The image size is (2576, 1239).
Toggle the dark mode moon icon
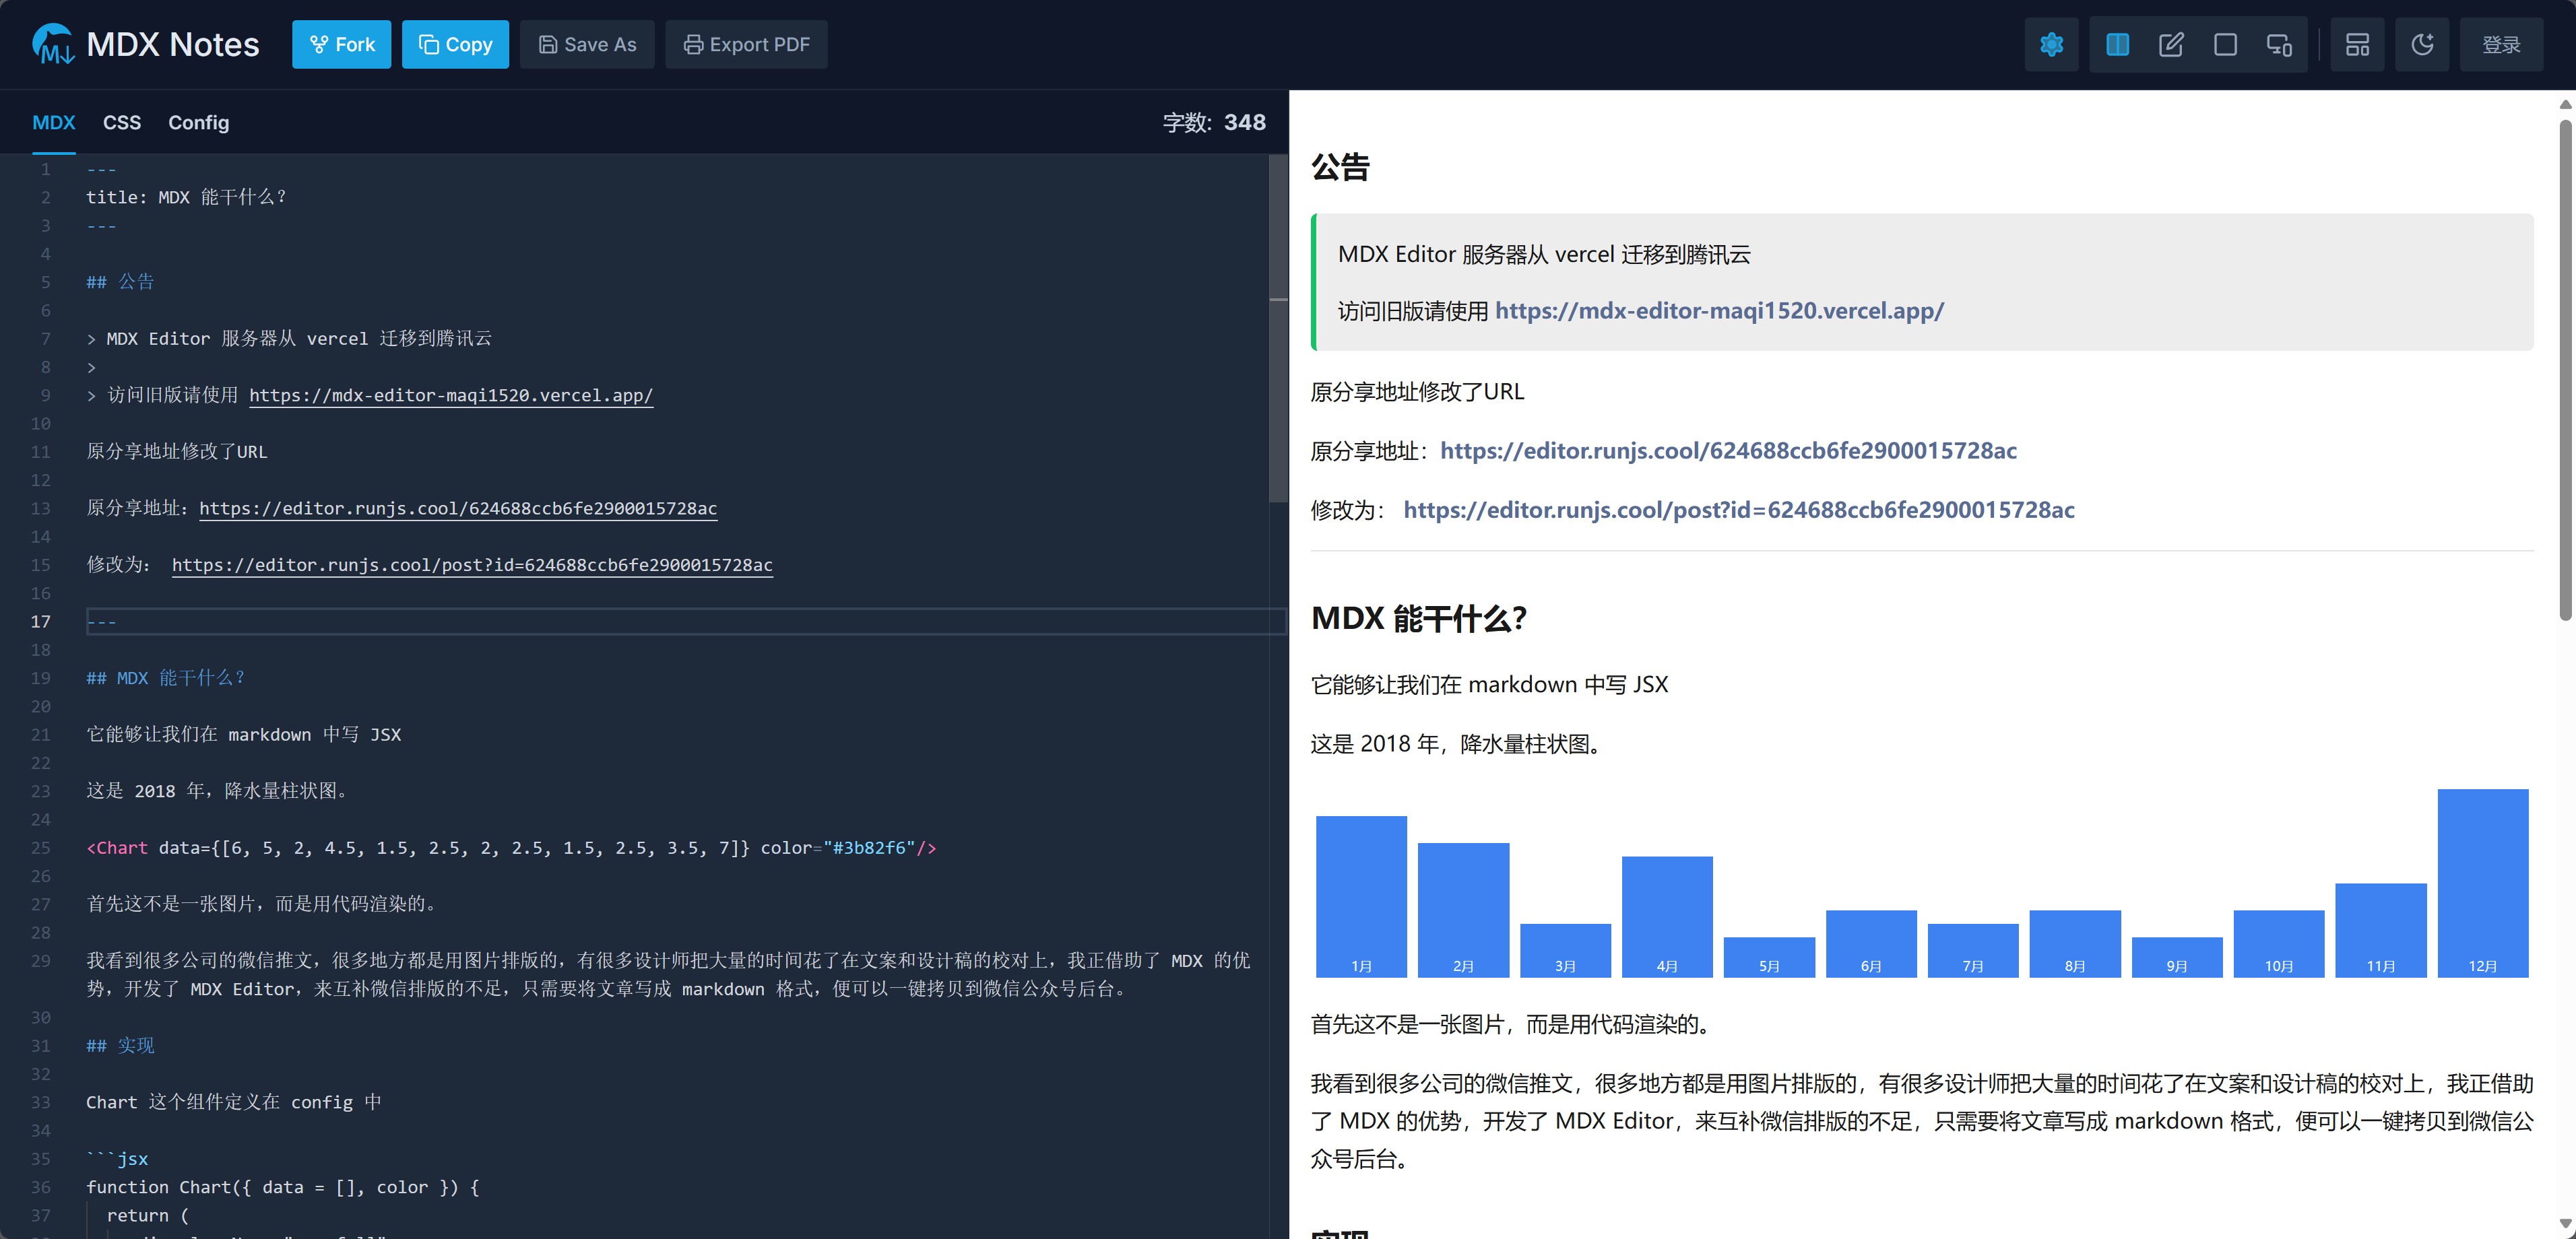pyautogui.click(x=2425, y=44)
